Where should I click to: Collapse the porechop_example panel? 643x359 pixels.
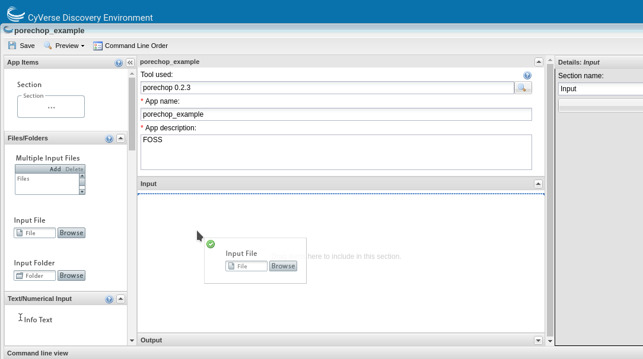(539, 62)
